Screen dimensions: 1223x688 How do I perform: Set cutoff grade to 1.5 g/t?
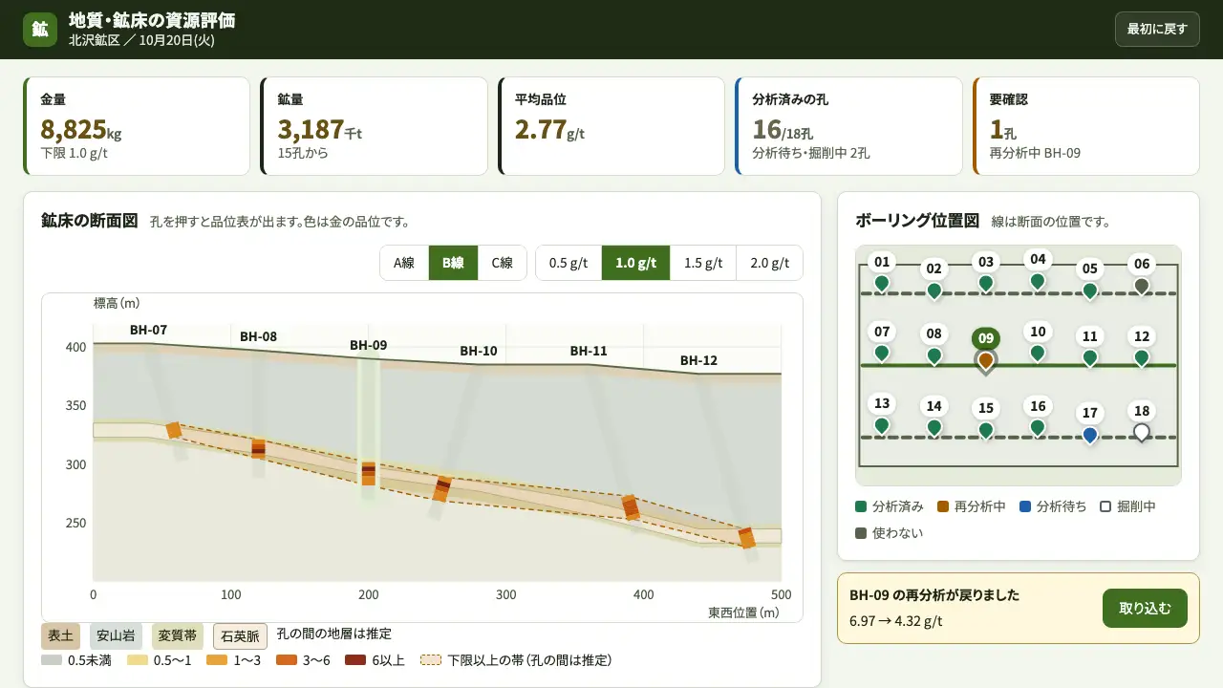click(x=703, y=263)
